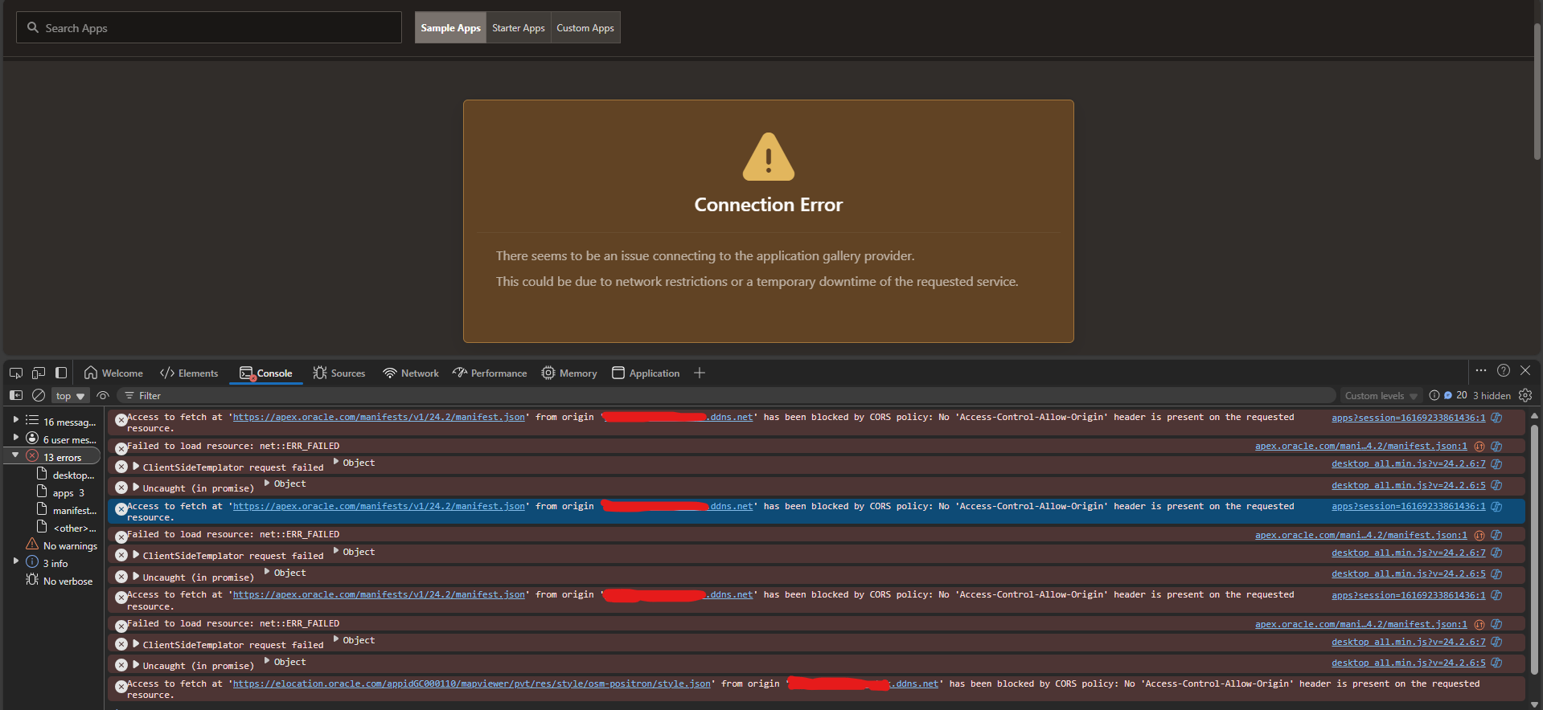Screen dimensions: 1543x710
Task: Collapse the 13 errors group
Action: coord(15,456)
